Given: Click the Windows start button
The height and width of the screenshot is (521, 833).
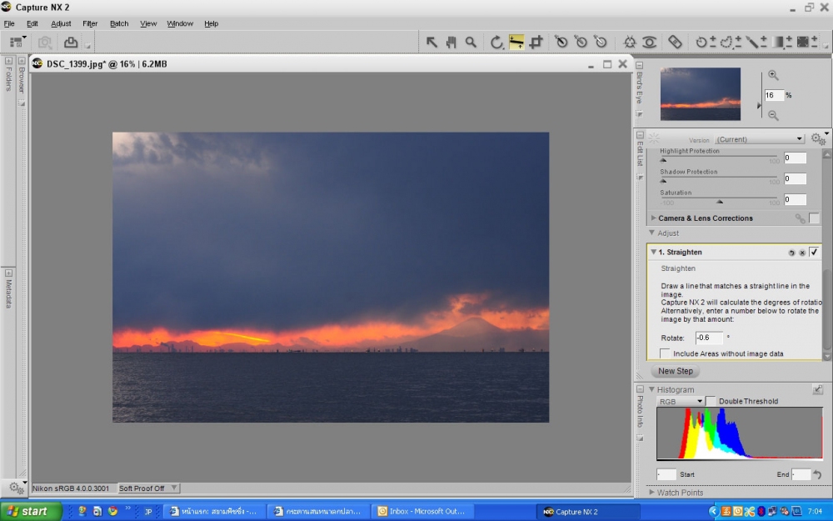Looking at the screenshot, I should pos(31,512).
